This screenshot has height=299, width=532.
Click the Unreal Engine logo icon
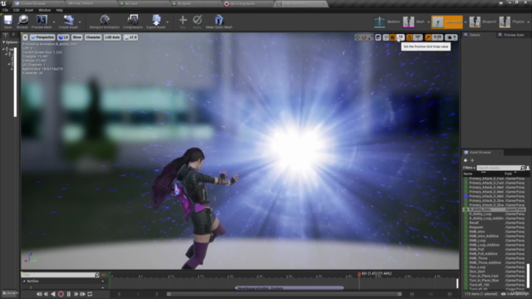tap(3, 3)
